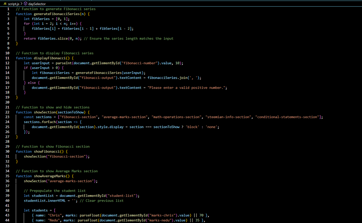Click the breadcrumb chevron separator after script.js
This screenshot has height=223, width=362.
point(21,4)
